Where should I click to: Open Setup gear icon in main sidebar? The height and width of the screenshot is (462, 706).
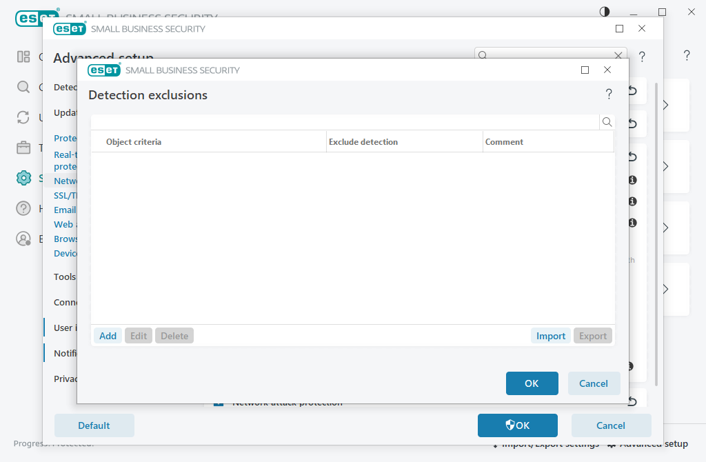(x=23, y=178)
